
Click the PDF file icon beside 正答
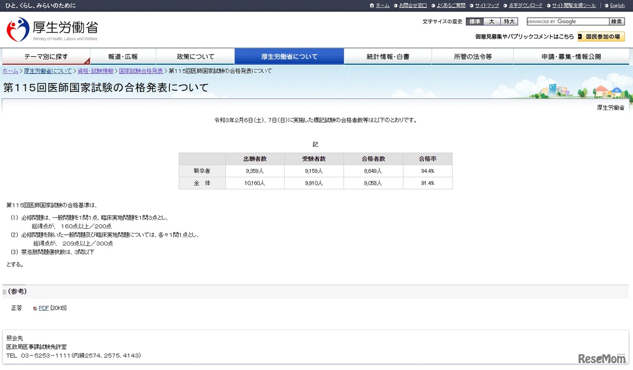[35, 308]
